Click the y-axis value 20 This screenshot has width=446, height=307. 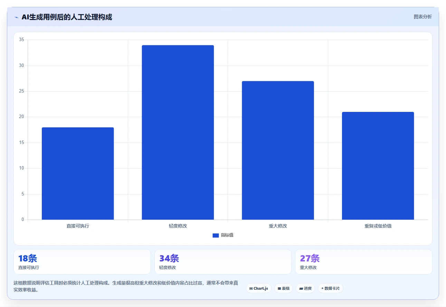(21, 117)
